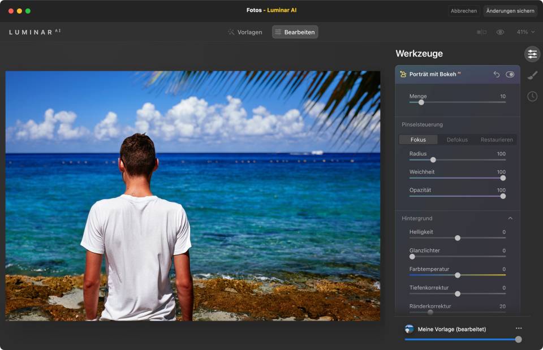Select the Defokus brush mode
Image resolution: width=543 pixels, height=350 pixels.
457,140
